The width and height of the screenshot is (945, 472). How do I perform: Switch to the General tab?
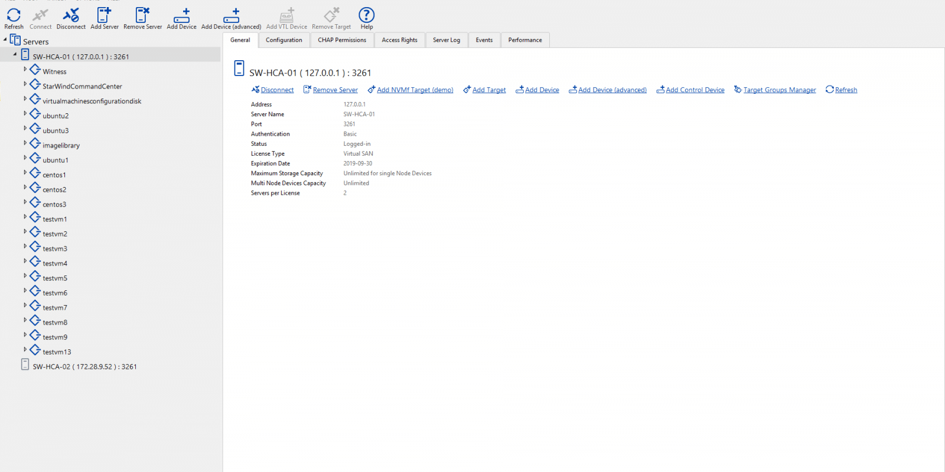click(x=240, y=40)
